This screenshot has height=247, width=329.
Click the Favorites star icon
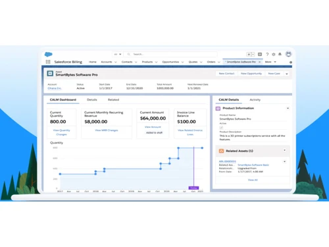(249, 54)
